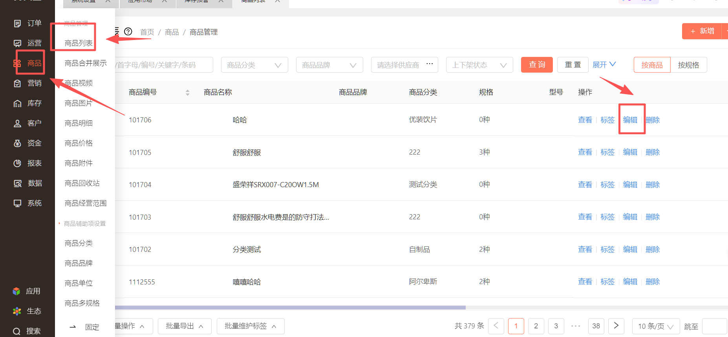Click the 新增 add button
The image size is (728, 337).
click(x=702, y=31)
